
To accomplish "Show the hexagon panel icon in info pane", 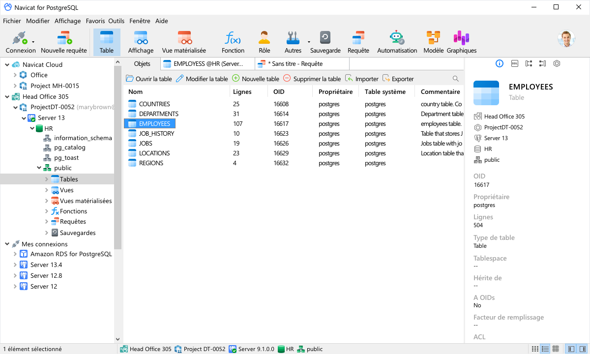I will click(557, 63).
